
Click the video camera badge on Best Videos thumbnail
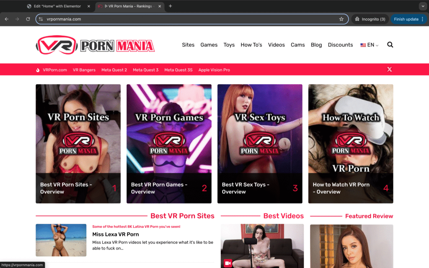click(x=227, y=263)
